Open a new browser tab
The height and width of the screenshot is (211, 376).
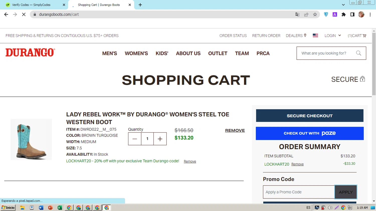(x=140, y=5)
